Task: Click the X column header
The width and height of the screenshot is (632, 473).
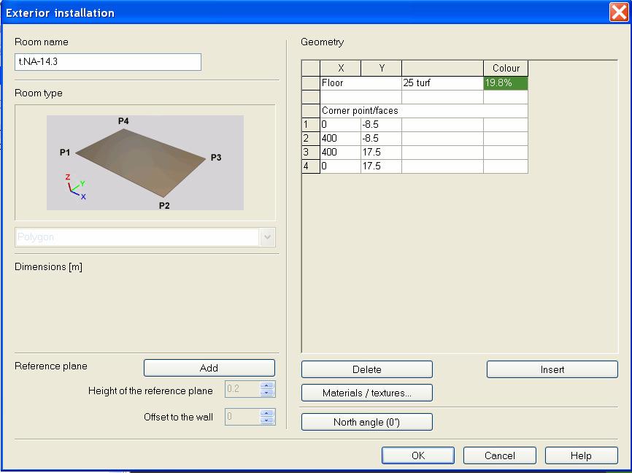Action: [x=341, y=68]
